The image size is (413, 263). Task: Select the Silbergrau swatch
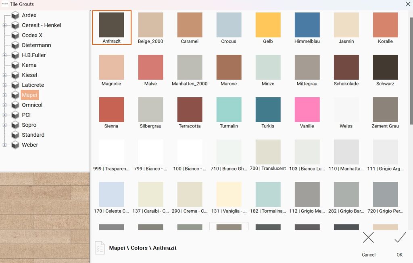[151, 109]
